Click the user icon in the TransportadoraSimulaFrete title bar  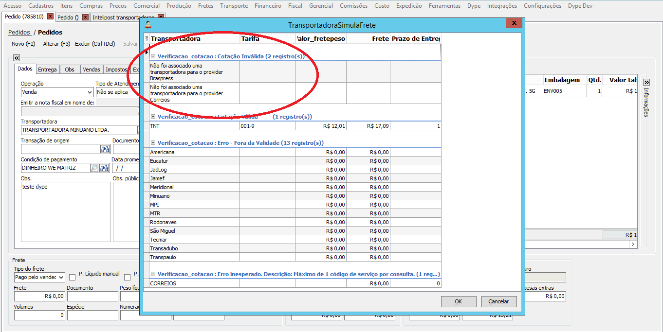[x=148, y=25]
